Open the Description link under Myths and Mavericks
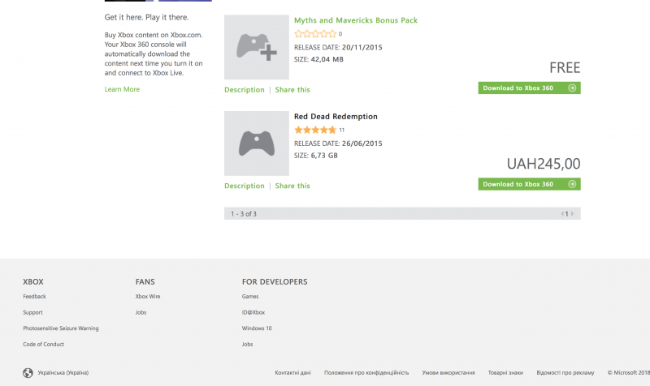 (x=245, y=90)
